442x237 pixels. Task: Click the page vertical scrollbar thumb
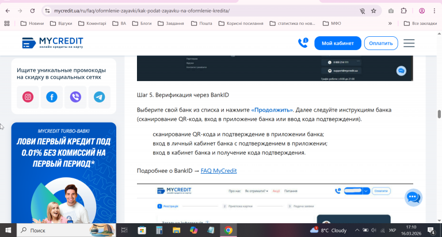(x=439, y=114)
